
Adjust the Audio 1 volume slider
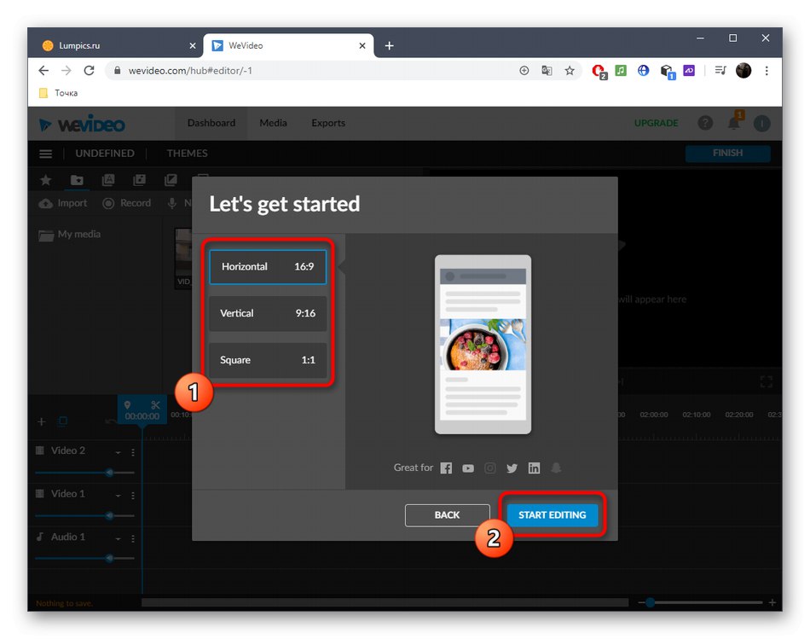(84, 558)
